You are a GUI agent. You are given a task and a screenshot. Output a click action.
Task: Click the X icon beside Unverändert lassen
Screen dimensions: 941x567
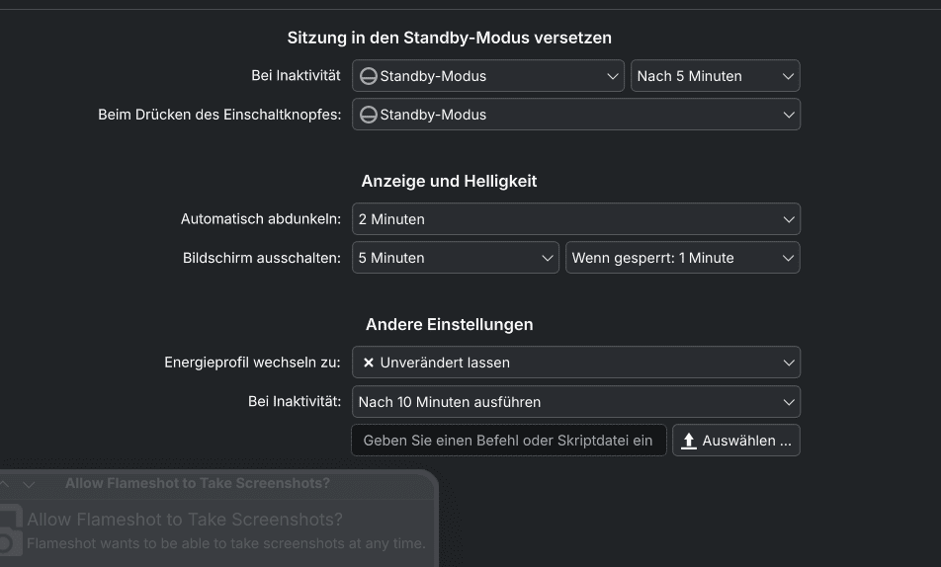(369, 363)
